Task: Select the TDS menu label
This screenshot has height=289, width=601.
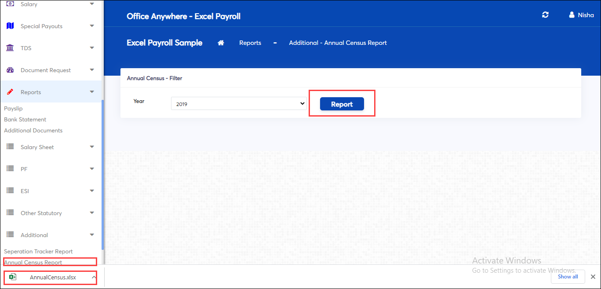Action: coord(26,48)
